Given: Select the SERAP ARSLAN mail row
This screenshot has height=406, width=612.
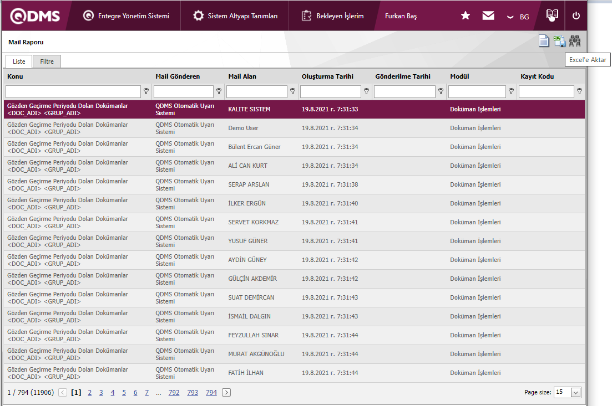Looking at the screenshot, I should click(x=249, y=184).
